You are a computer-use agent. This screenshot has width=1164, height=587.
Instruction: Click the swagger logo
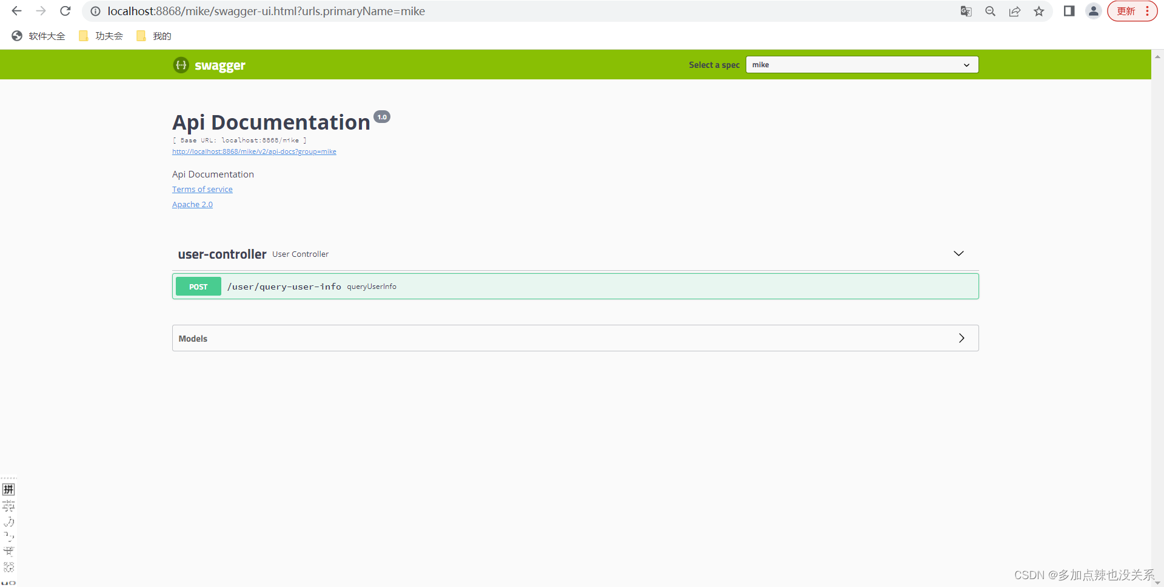point(209,65)
